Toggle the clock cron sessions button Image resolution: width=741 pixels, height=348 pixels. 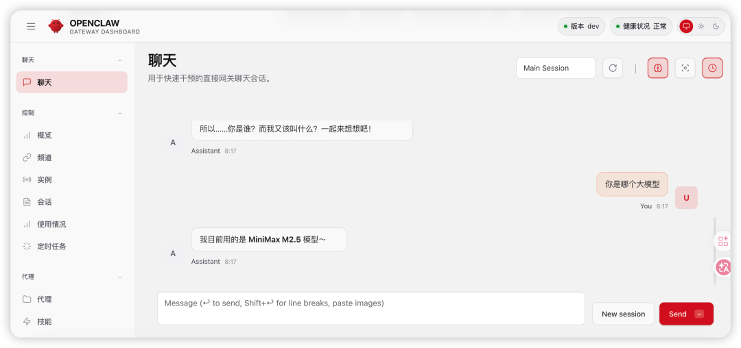point(713,68)
